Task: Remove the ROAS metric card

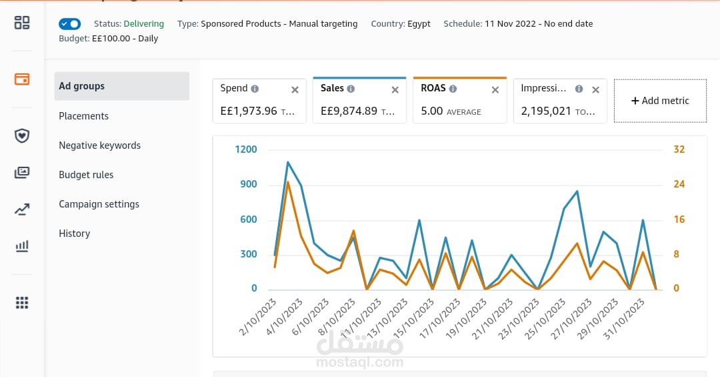Action: 495,90
